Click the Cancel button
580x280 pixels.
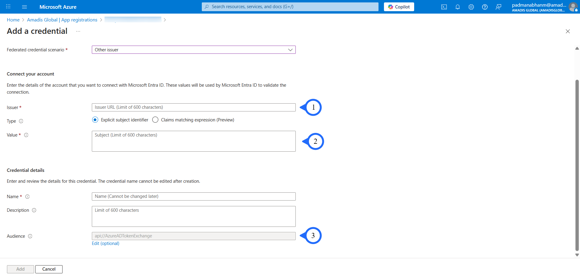(49, 269)
